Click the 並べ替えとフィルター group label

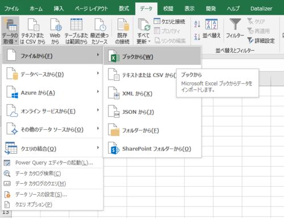click(x=235, y=51)
